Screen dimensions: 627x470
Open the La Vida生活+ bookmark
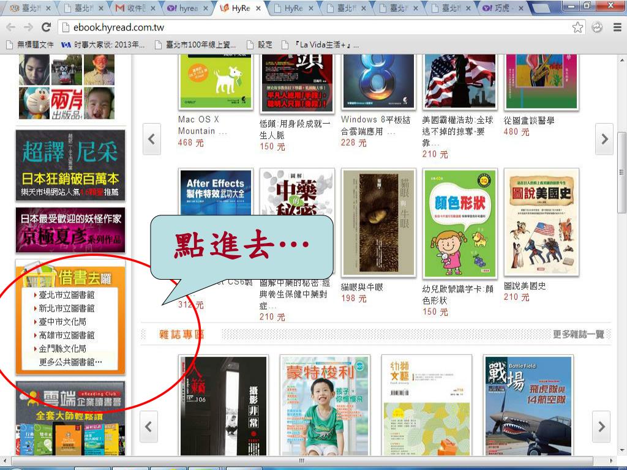click(320, 45)
